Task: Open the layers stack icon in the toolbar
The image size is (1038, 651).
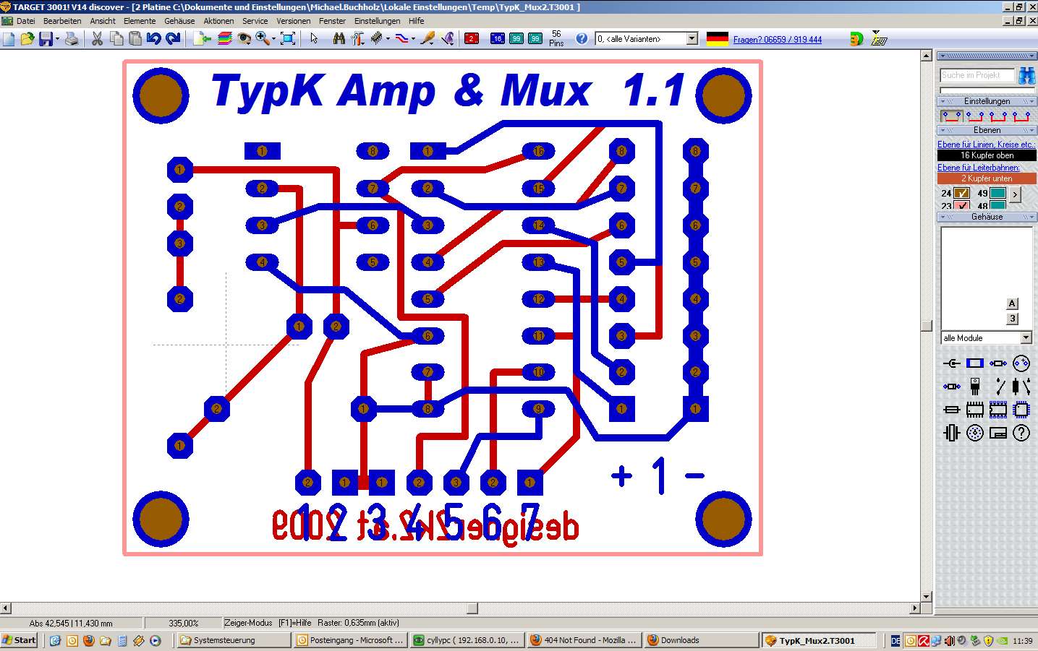Action: pos(224,39)
